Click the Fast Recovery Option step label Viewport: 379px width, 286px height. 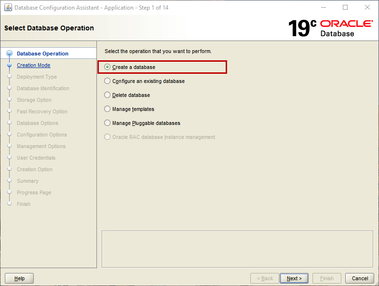(x=42, y=112)
